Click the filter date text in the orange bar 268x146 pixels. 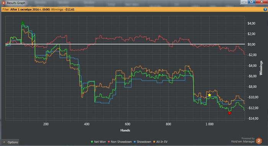[x=30, y=10]
